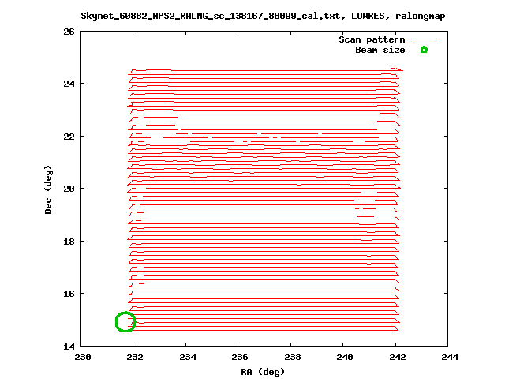Click the Dec axis value 26
The width and height of the screenshot is (505, 379).
(x=69, y=32)
